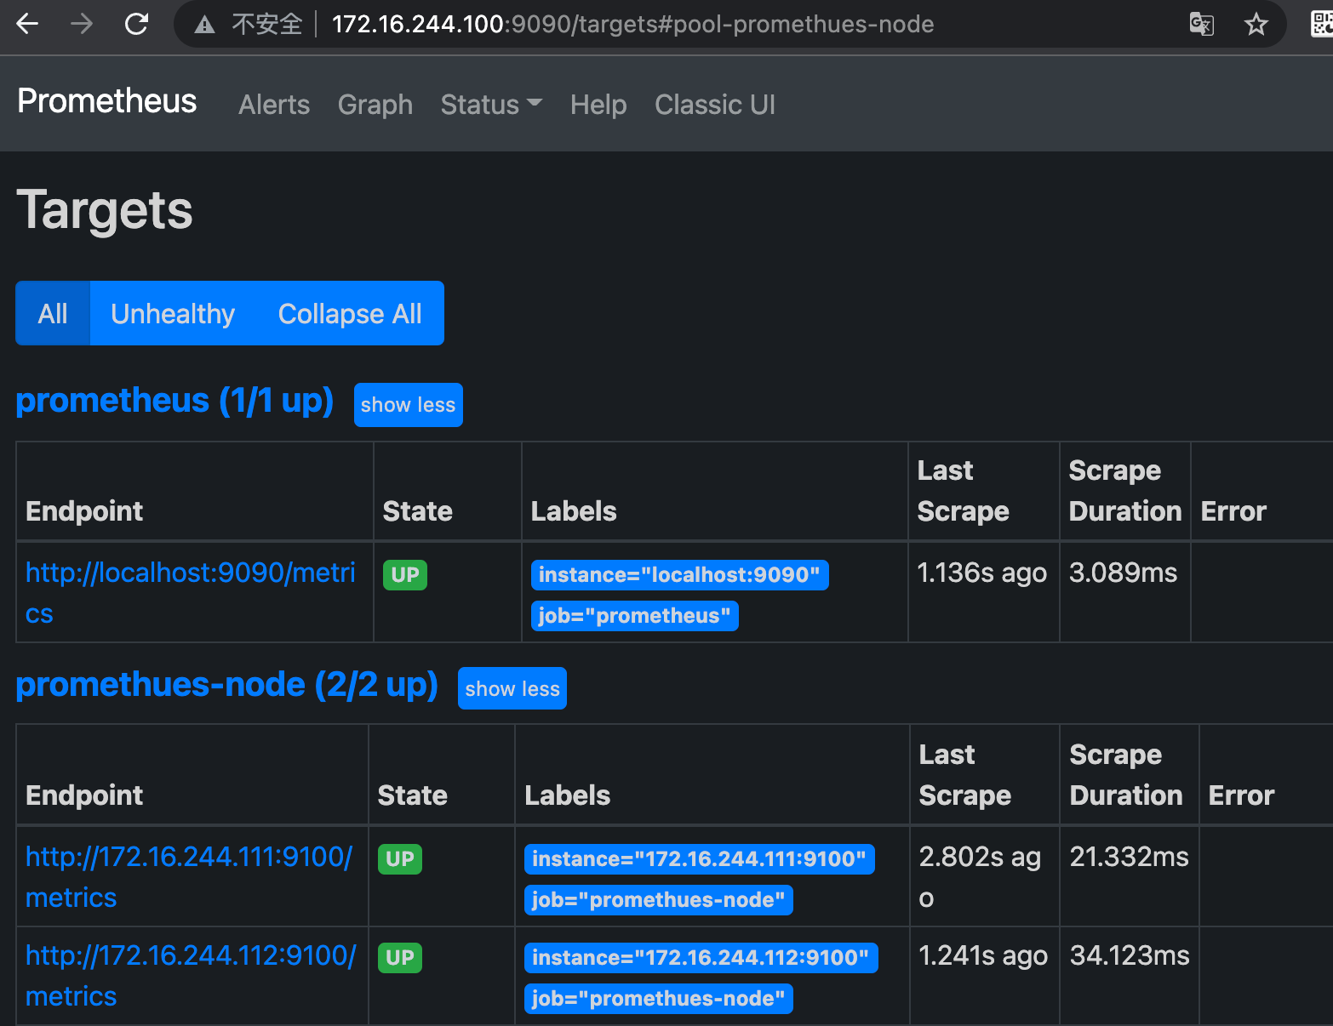Click the 1.241s ago last scrape value
The height and width of the screenshot is (1026, 1333).
(x=983, y=956)
